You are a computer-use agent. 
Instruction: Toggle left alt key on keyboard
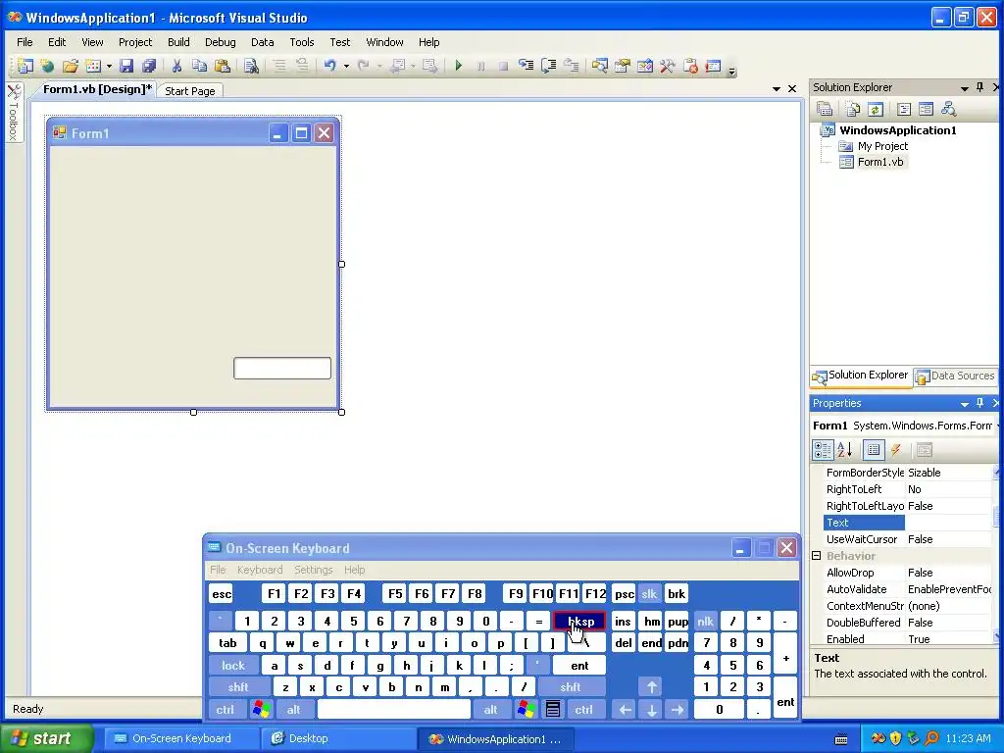[x=293, y=710]
